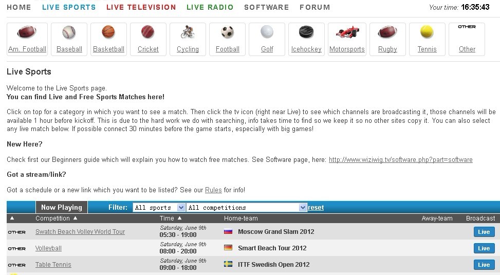Click the German flag in Smart Beach Tour row

click(228, 248)
